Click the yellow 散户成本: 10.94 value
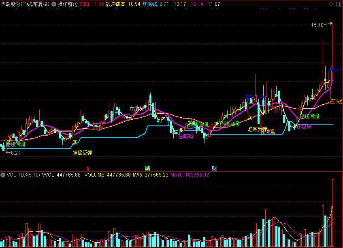The height and width of the screenshot is (248, 343). click(123, 4)
